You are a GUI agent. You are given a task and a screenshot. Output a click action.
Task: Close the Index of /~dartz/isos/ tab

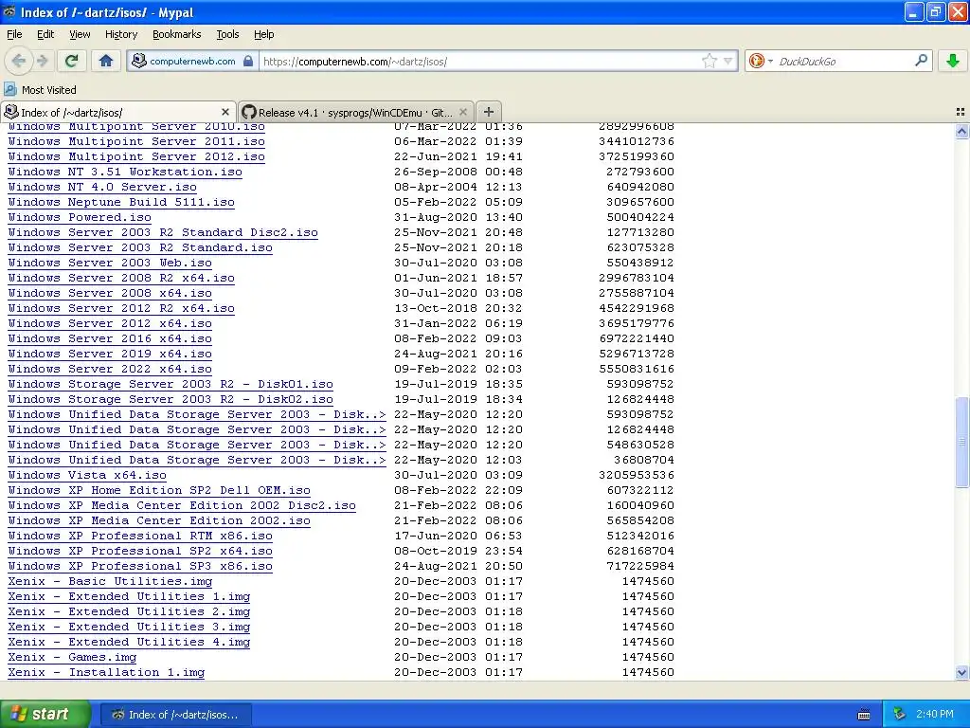pyautogui.click(x=225, y=112)
